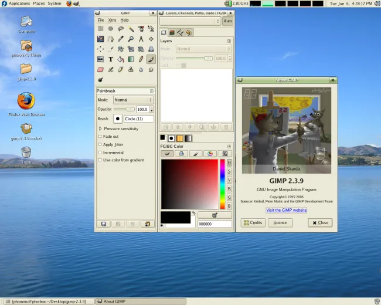Select the Airbrush tool
Screen dimensions: 381x305
click(x=111, y=70)
